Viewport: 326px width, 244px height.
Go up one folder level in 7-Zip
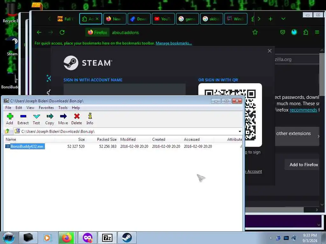coord(8,131)
